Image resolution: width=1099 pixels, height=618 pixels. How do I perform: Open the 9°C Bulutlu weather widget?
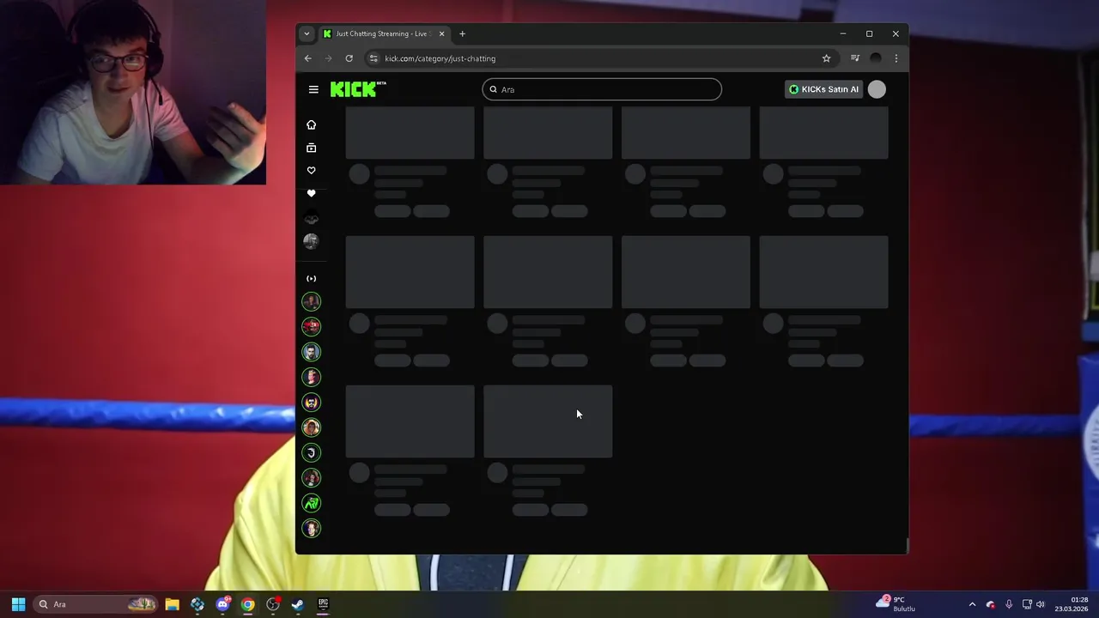pos(896,604)
